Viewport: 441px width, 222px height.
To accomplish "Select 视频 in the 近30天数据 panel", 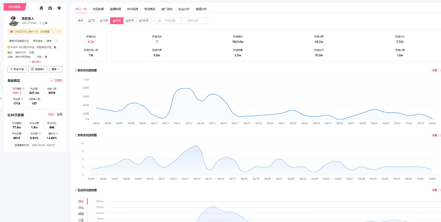I will (x=51, y=114).
